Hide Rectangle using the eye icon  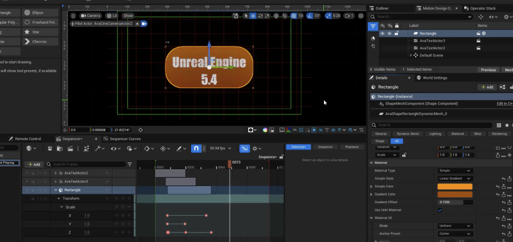[382, 33]
